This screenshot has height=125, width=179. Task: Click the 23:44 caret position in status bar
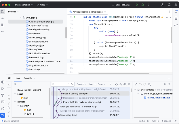pos(142,121)
